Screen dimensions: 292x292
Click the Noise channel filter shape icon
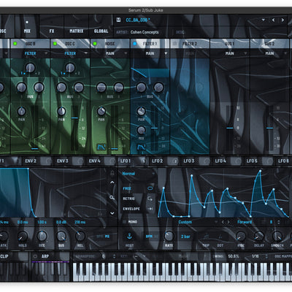pyautogui.click(x=101, y=147)
